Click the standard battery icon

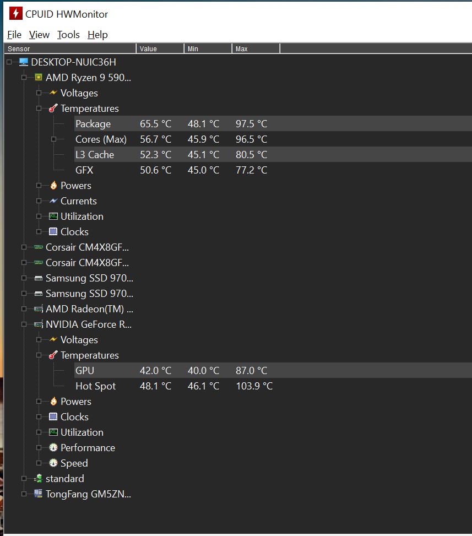click(39, 479)
